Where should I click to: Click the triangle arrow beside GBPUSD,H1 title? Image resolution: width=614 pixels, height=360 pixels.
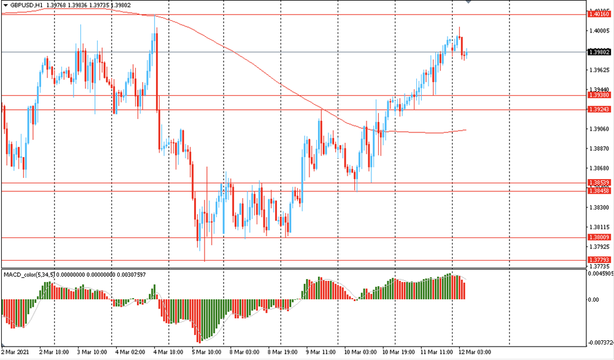(x=6, y=5)
